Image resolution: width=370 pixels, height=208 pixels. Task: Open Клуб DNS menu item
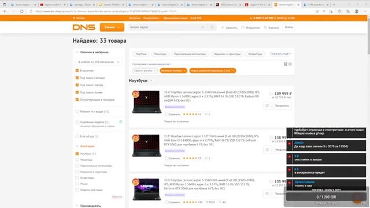click(196, 18)
